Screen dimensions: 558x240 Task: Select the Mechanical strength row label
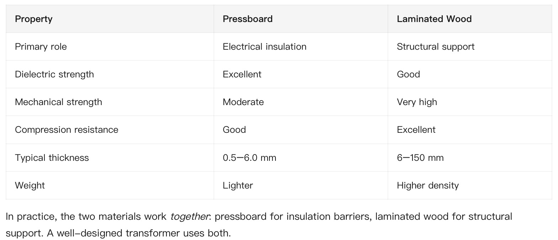58,102
